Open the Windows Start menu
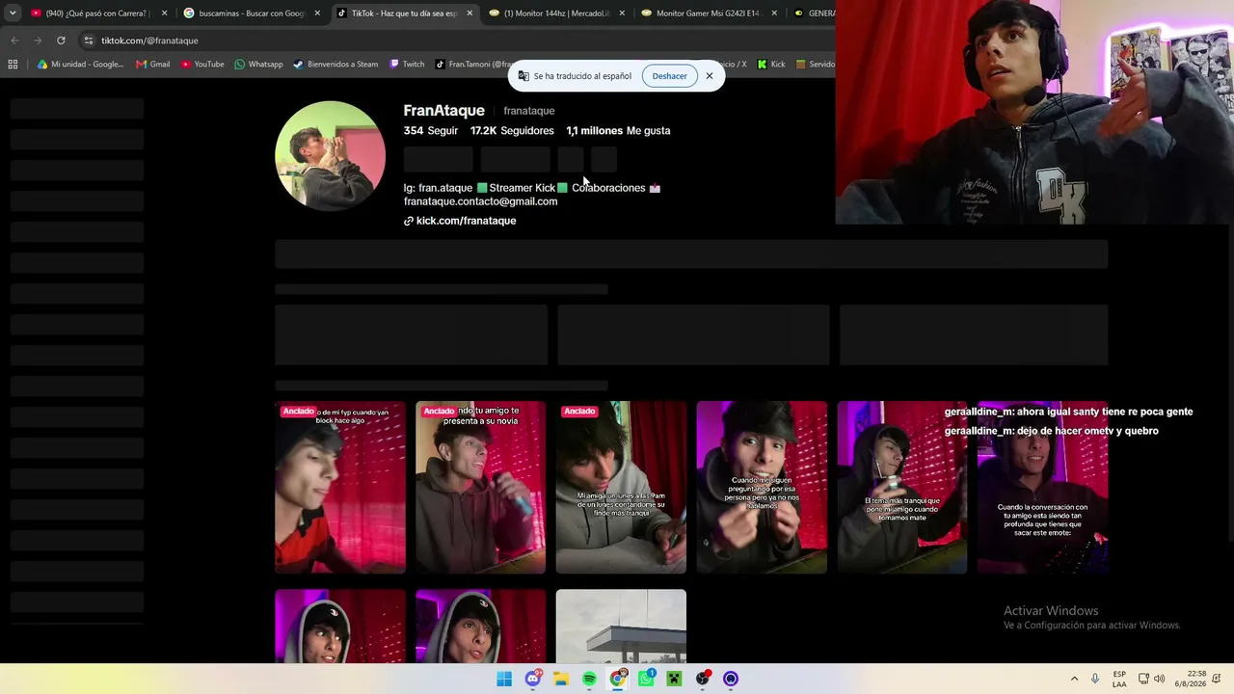The image size is (1234, 694). [504, 679]
